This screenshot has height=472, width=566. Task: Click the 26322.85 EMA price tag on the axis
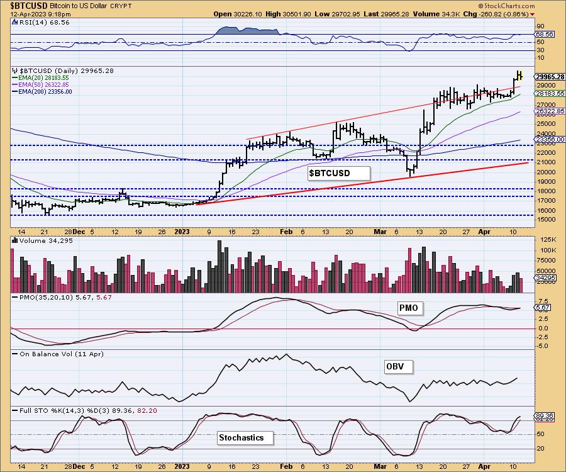click(550, 111)
